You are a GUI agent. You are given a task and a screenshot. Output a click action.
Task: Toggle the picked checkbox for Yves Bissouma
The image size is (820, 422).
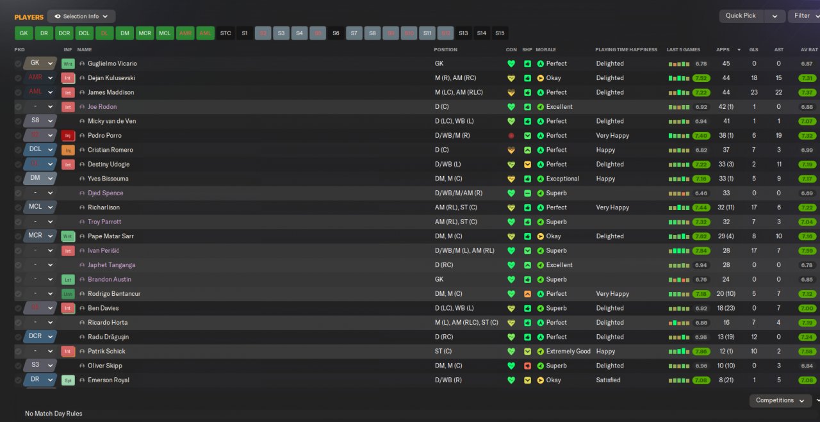click(x=18, y=179)
